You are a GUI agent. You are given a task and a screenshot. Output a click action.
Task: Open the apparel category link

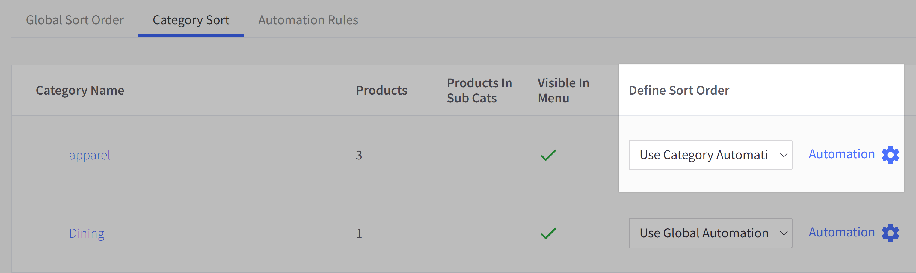click(x=90, y=155)
